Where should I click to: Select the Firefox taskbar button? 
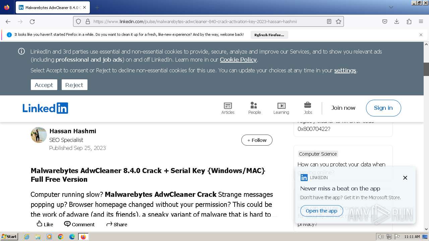[x=83, y=237]
